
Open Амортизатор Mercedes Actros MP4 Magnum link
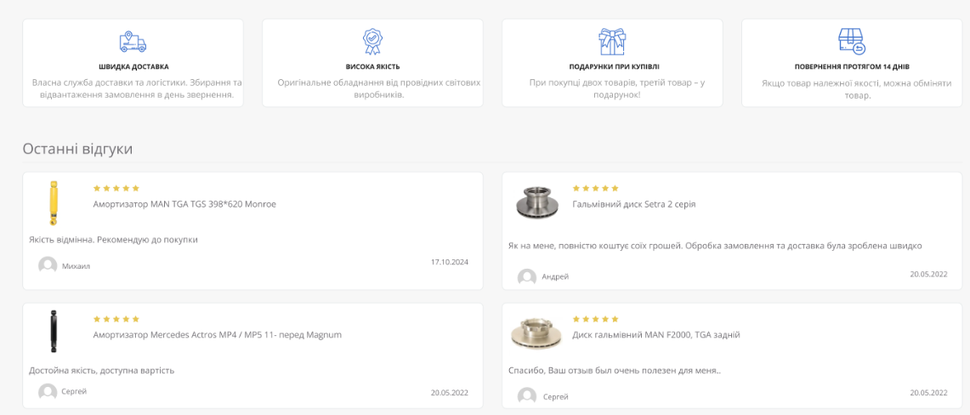coord(217,335)
